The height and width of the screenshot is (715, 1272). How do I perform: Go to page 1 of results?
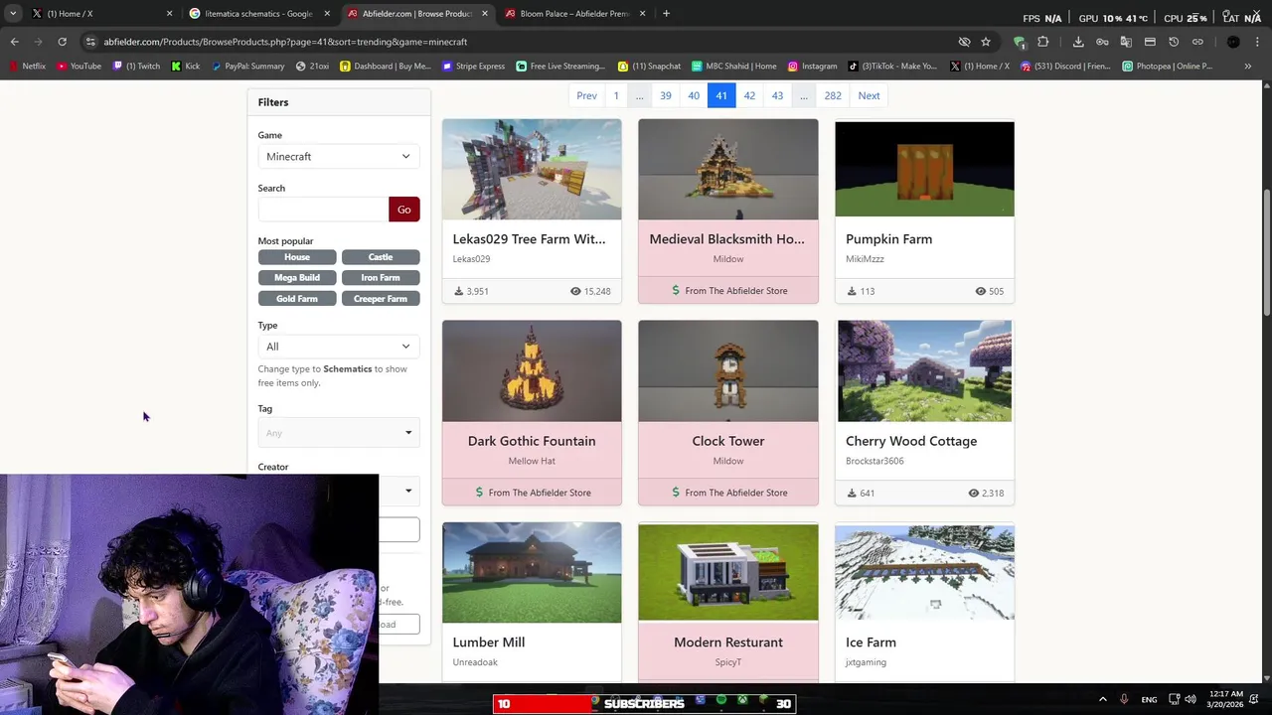[616, 96]
